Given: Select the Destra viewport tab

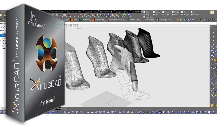Looking at the screenshot, I should tap(58, 108).
